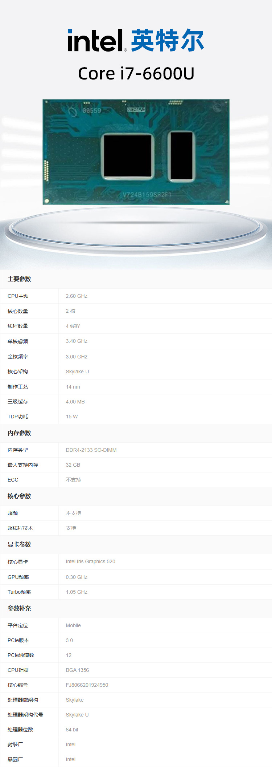Select the Skylake U codename value
This screenshot has width=272, height=767.
pos(77,715)
